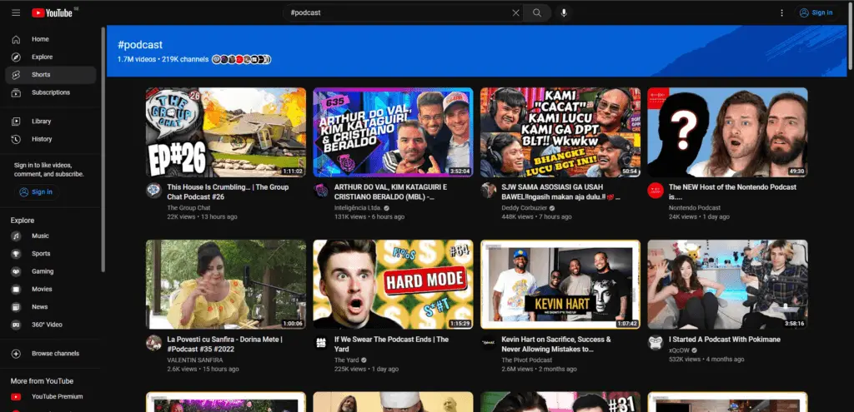
Task: Open History in sidebar
Action: click(x=51, y=139)
